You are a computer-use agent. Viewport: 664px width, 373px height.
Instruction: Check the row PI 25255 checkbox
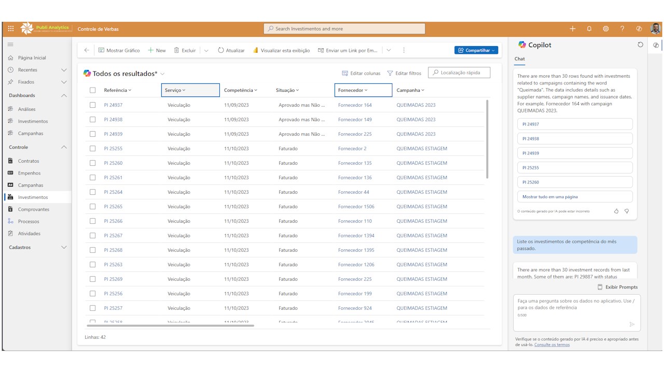click(93, 148)
